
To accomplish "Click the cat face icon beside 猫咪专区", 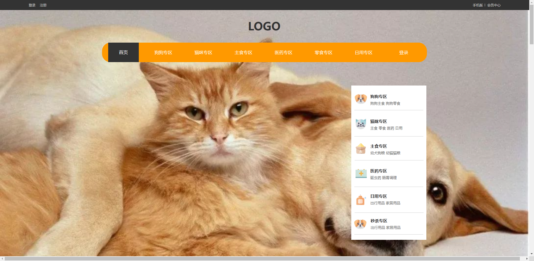I will pyautogui.click(x=361, y=124).
